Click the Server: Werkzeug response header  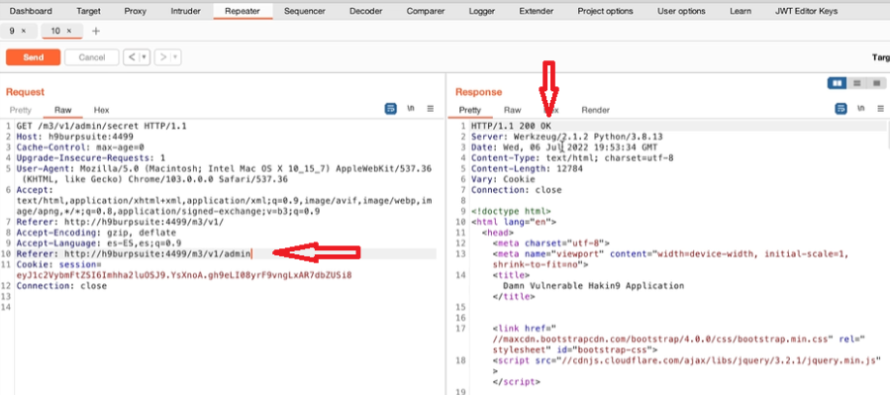[x=567, y=137]
